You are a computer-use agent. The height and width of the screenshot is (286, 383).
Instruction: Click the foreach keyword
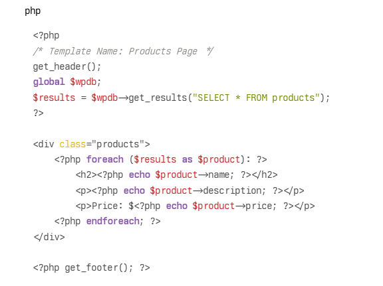[105, 159]
